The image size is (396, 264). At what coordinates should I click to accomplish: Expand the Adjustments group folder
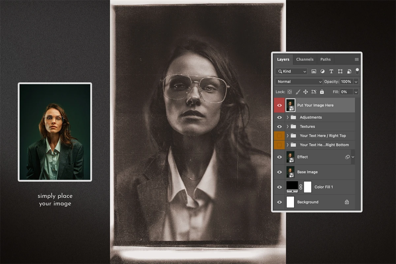tap(287, 117)
